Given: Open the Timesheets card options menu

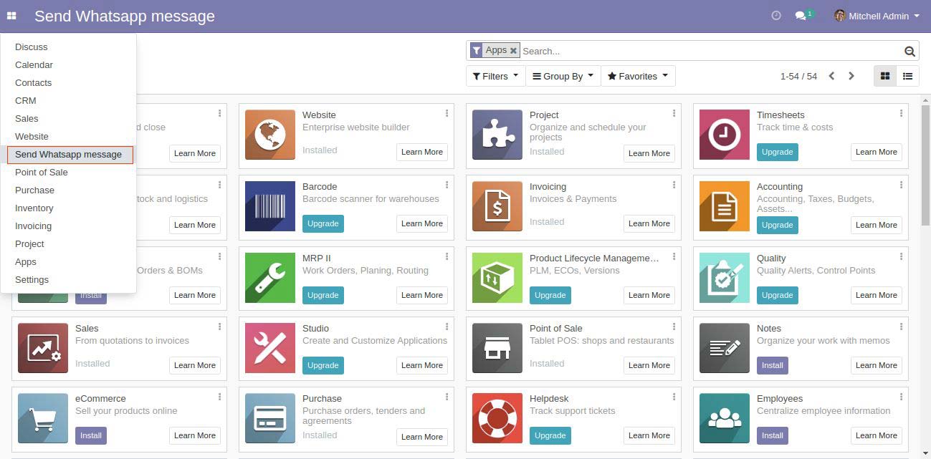Looking at the screenshot, I should coord(901,113).
